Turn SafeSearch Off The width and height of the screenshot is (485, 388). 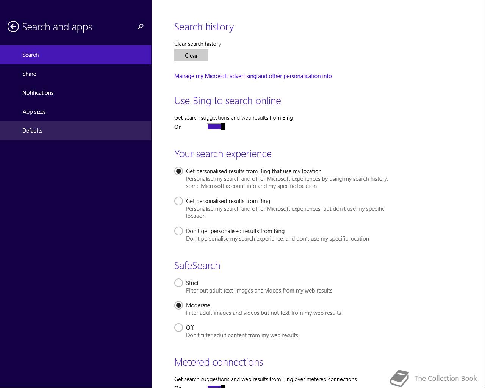coord(178,328)
